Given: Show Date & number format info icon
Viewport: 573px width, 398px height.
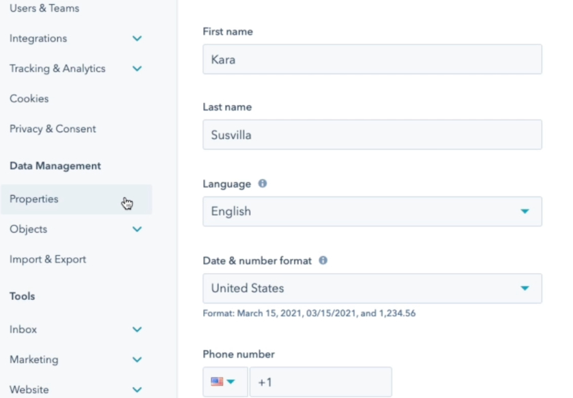Looking at the screenshot, I should [x=323, y=260].
